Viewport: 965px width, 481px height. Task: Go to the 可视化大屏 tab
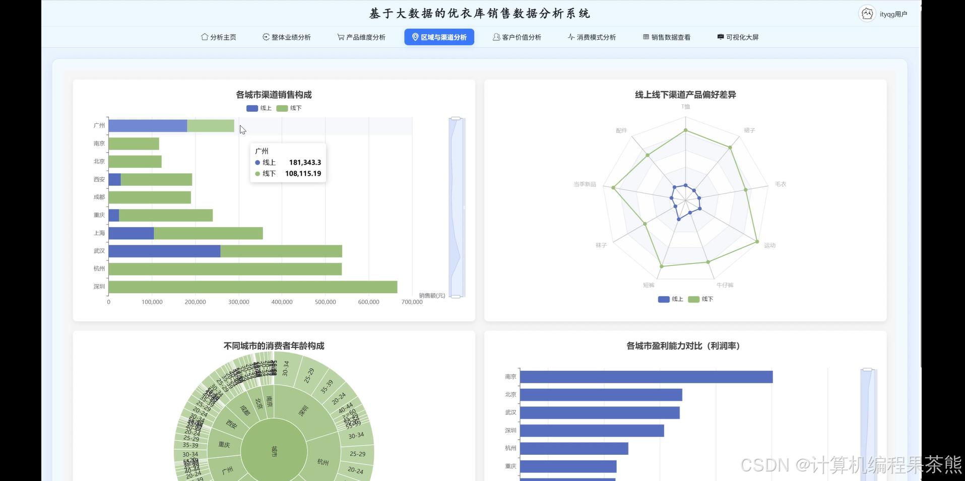tap(738, 37)
